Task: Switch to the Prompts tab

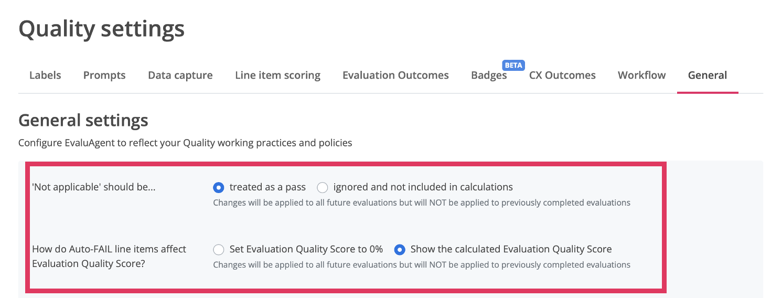Action: click(x=104, y=75)
